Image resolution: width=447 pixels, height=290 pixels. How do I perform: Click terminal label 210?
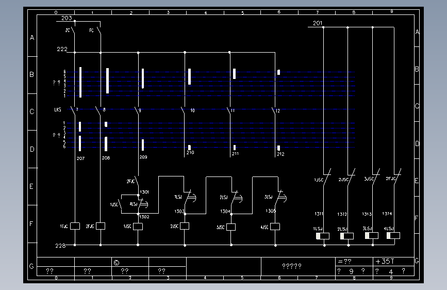pyautogui.click(x=190, y=153)
